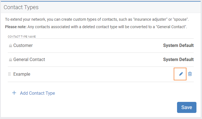Click the System Default label for Customer

tap(178, 45)
